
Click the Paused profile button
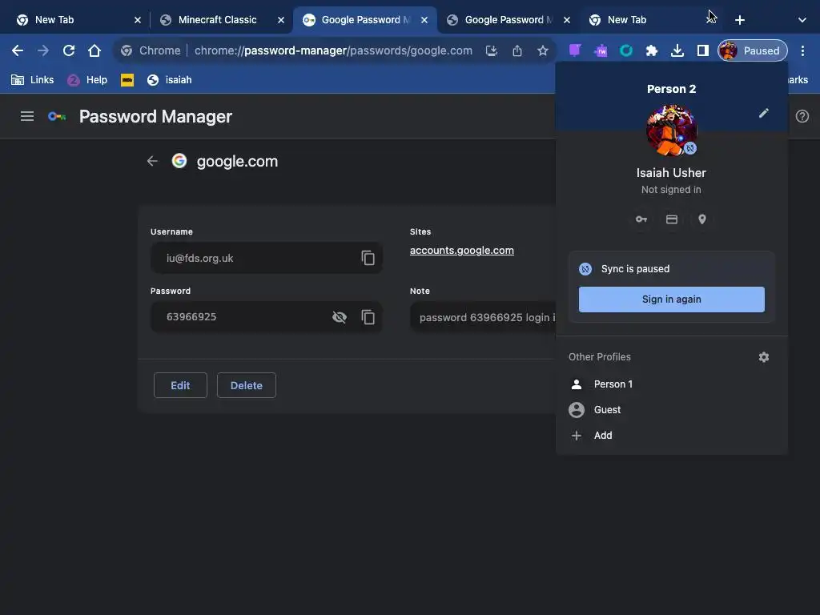coord(753,50)
